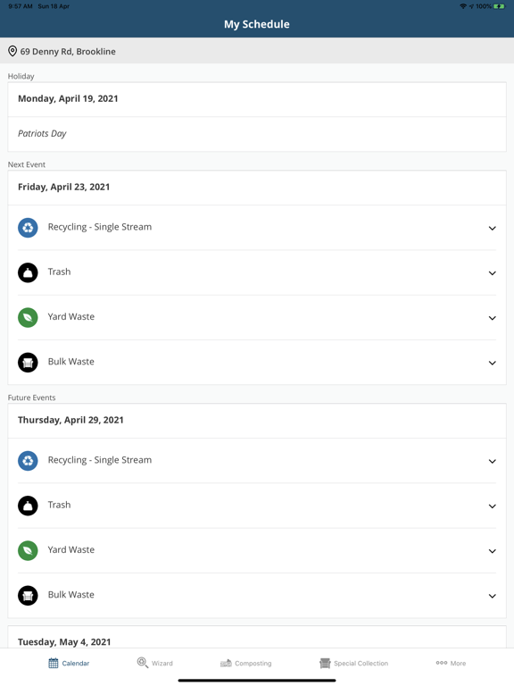Expand Bulk Waste chevron for April 29

493,596
